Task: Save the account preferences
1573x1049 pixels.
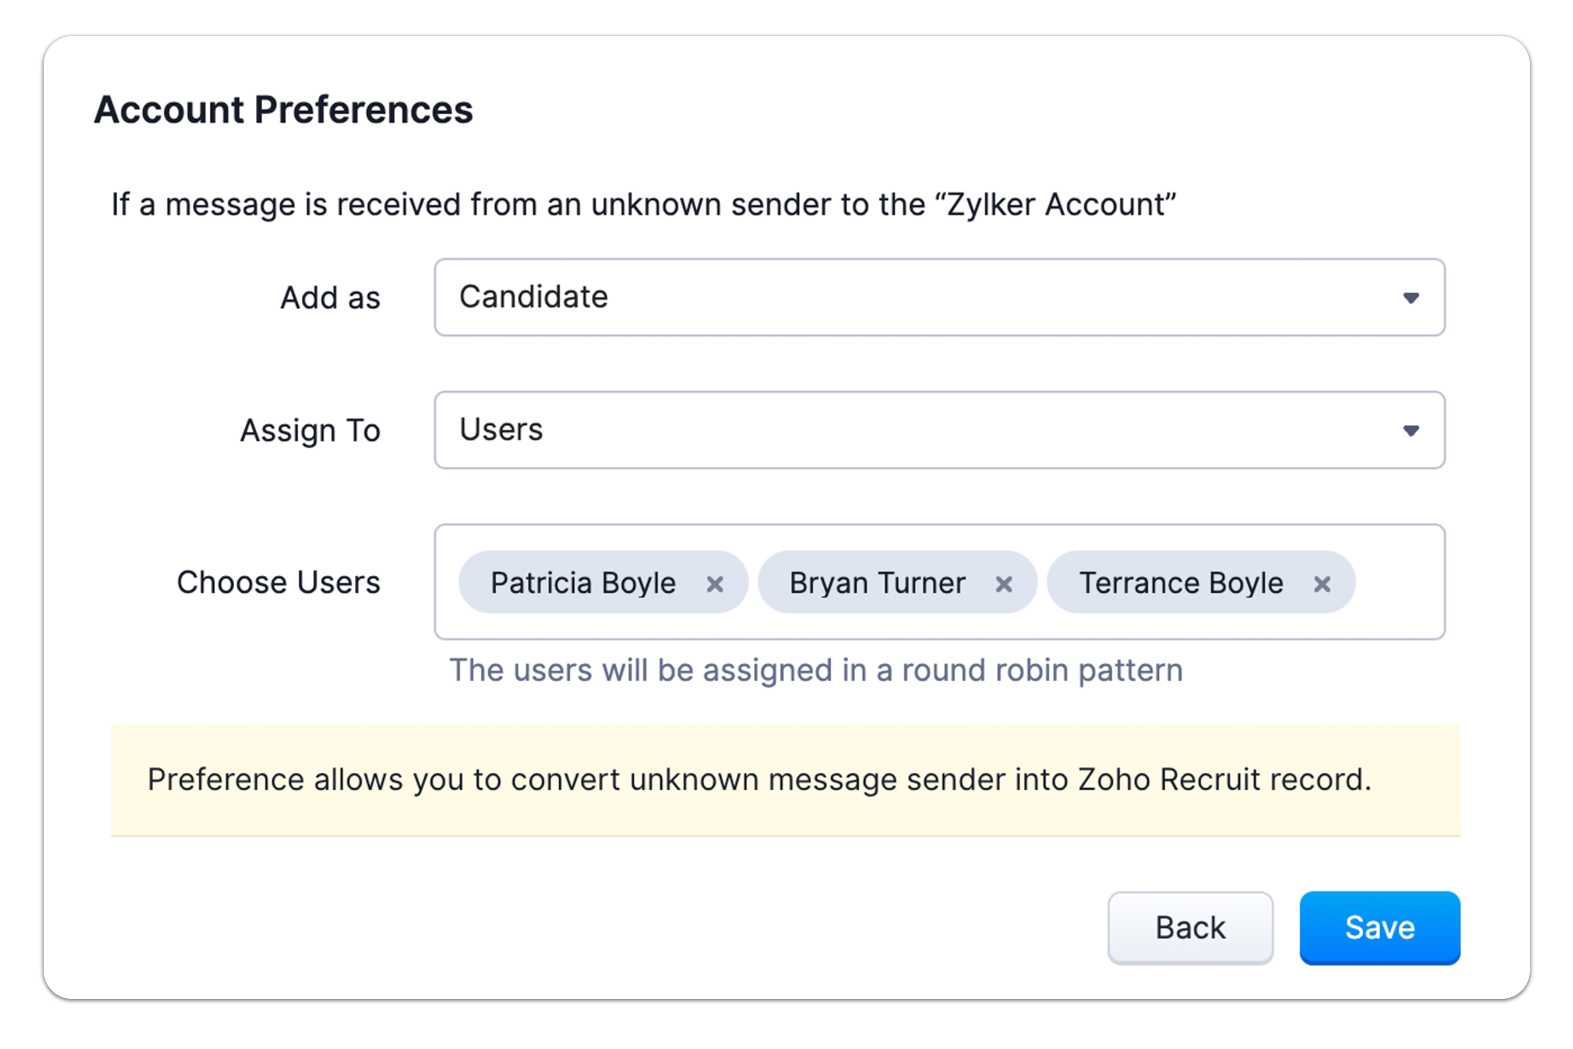Action: tap(1379, 927)
